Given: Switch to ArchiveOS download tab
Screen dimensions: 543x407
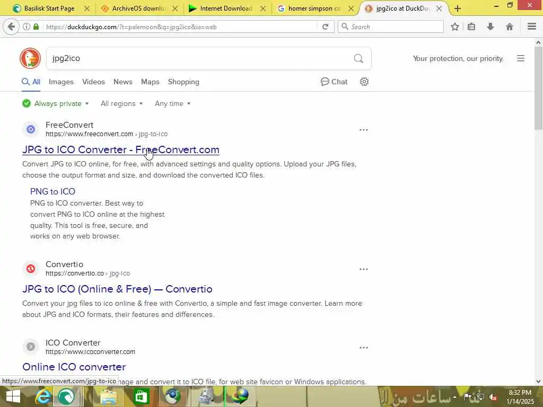Looking at the screenshot, I should tap(134, 8).
